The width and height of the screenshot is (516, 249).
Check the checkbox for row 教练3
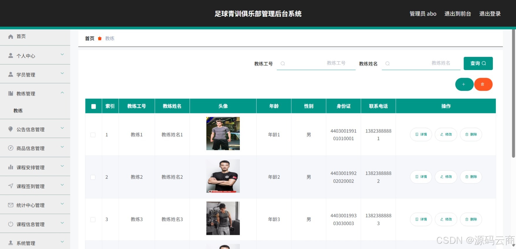point(93,219)
